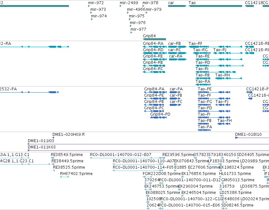Select the Grip84 gene bar

(x=154, y=39)
